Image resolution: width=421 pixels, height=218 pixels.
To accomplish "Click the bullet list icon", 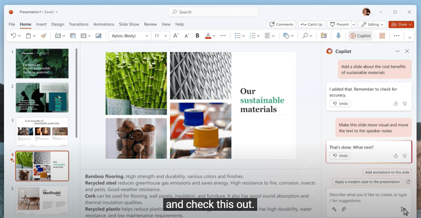I will click(x=237, y=36).
